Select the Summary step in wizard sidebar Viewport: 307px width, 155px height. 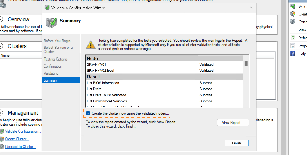61,80
